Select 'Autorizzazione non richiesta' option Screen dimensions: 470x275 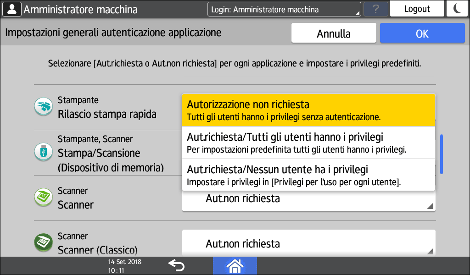pyautogui.click(x=308, y=110)
